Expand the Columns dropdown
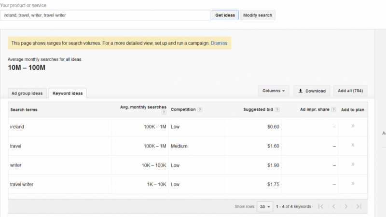This screenshot has width=386, height=217. coord(274,91)
